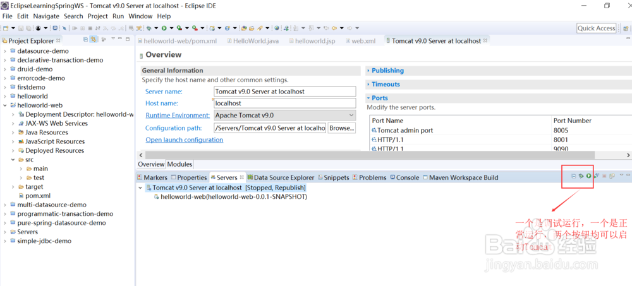This screenshot has width=632, height=286.
Task: Open the Window menu
Action: (x=140, y=16)
